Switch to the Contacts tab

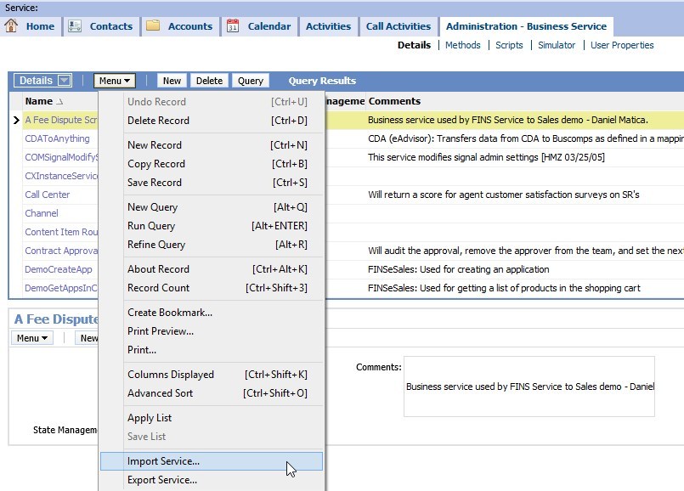[x=110, y=26]
